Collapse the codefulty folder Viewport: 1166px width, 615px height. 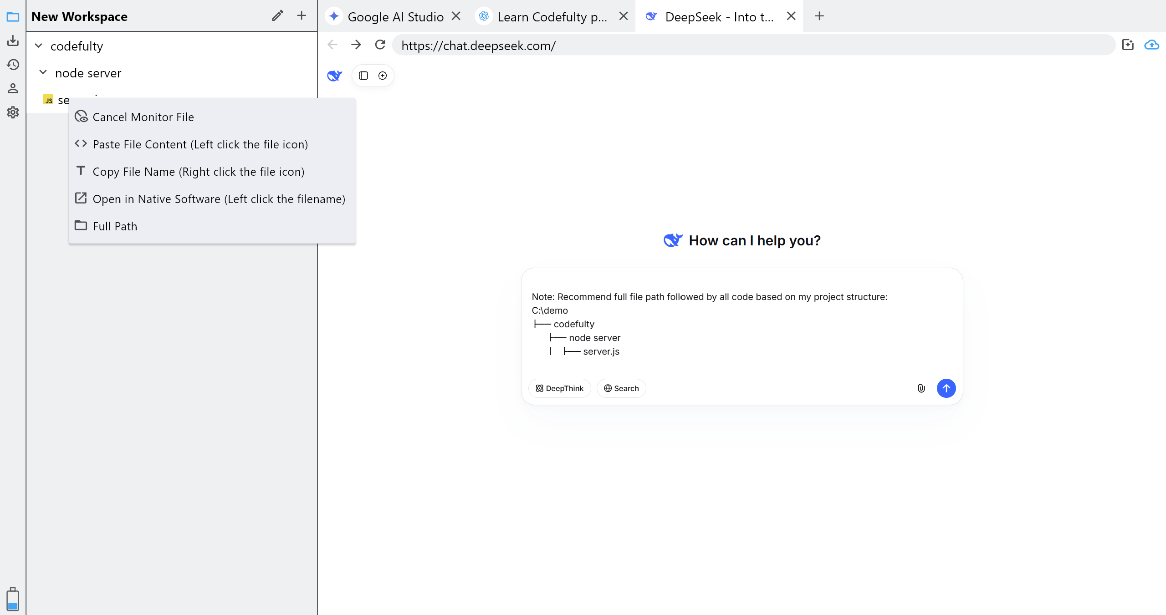[39, 46]
